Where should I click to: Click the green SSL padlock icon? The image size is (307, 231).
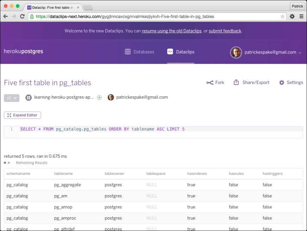coord(32,17)
